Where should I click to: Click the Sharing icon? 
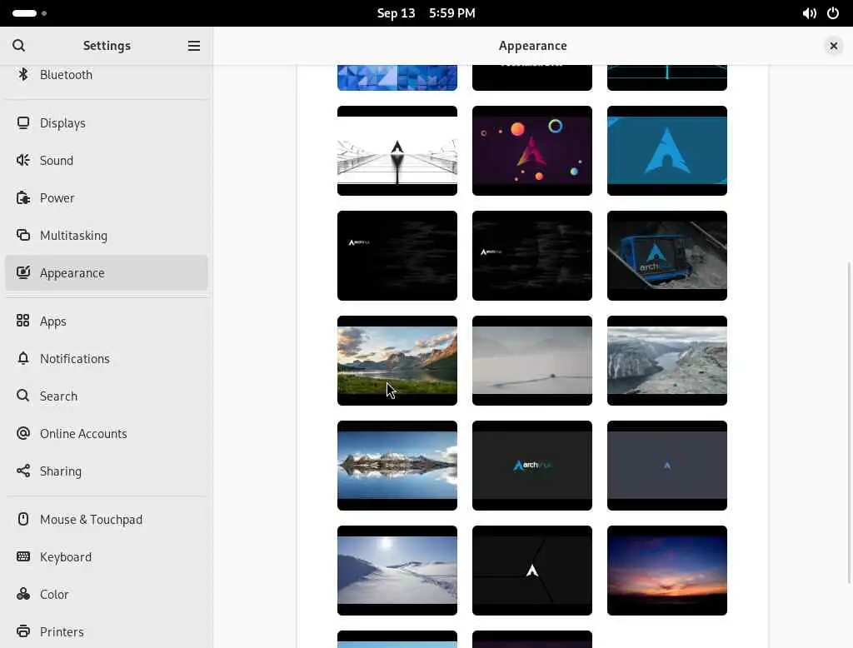pyautogui.click(x=22, y=471)
